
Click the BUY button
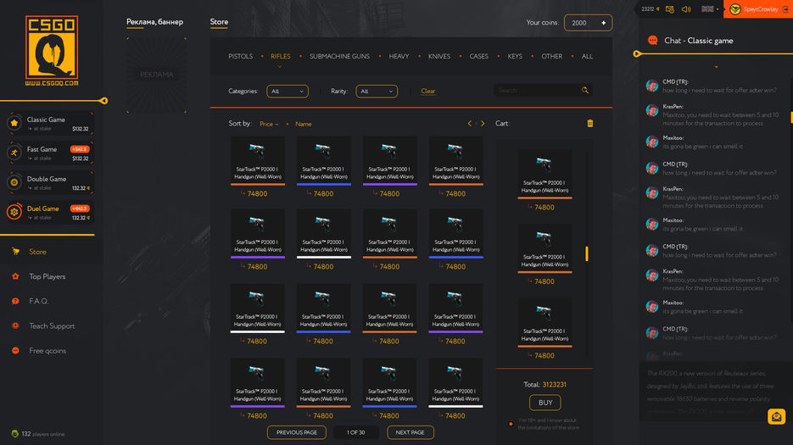coord(545,403)
